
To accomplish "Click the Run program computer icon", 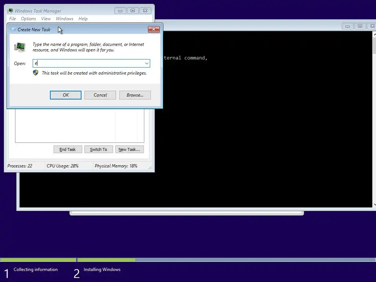I will 20,47.
